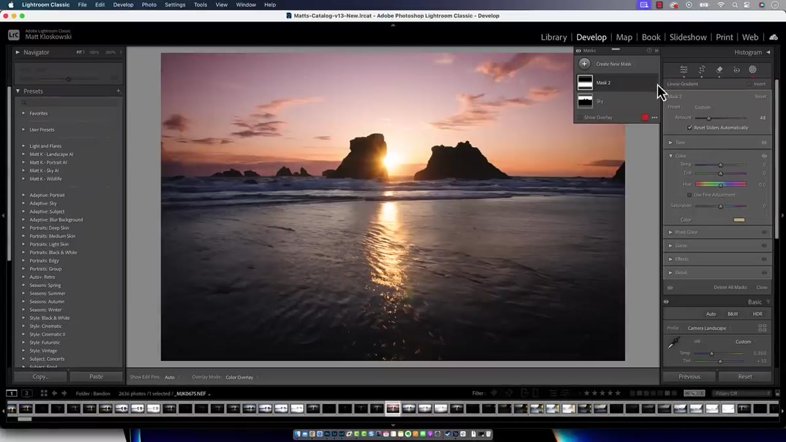Click the Lrc app logo
This screenshot has width=786, height=442.
pos(14,35)
